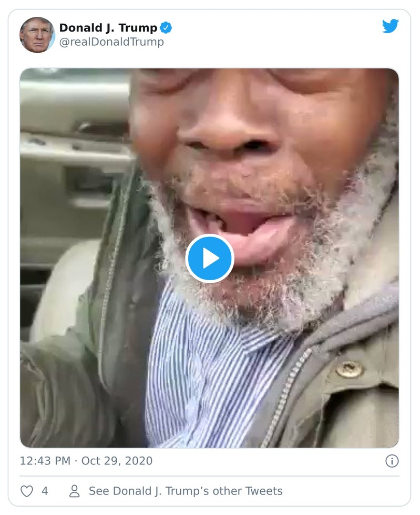Like the tweet with heart icon

click(27, 491)
